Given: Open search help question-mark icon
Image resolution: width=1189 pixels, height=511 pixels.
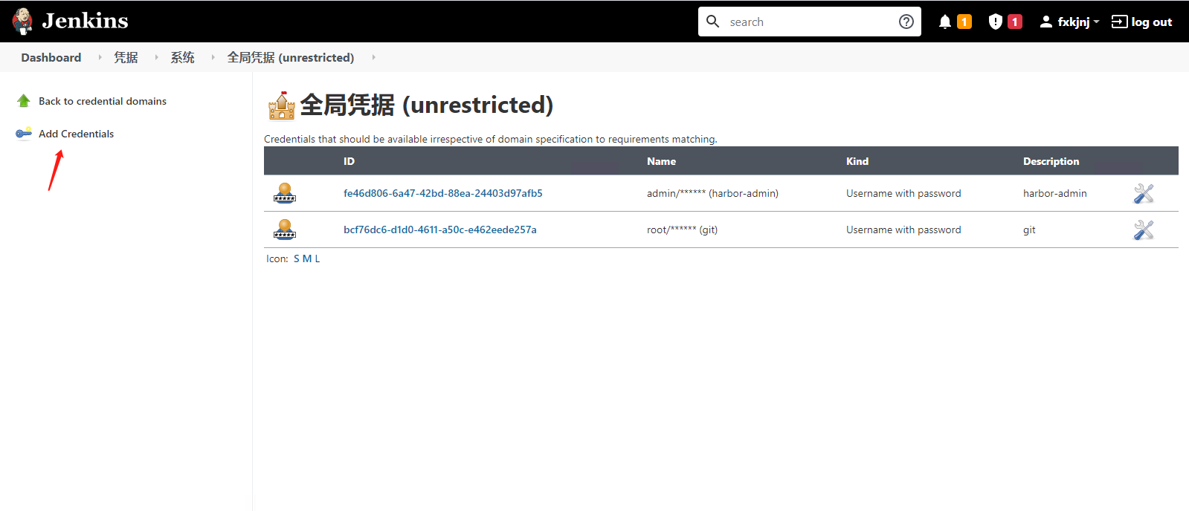Looking at the screenshot, I should click(x=906, y=22).
